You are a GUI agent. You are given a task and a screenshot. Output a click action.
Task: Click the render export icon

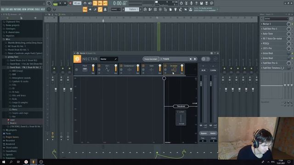[206, 3]
